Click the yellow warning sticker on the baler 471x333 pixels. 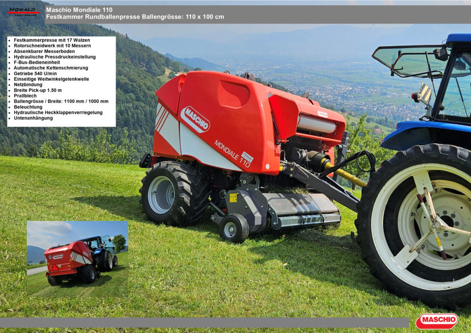pos(233,198)
